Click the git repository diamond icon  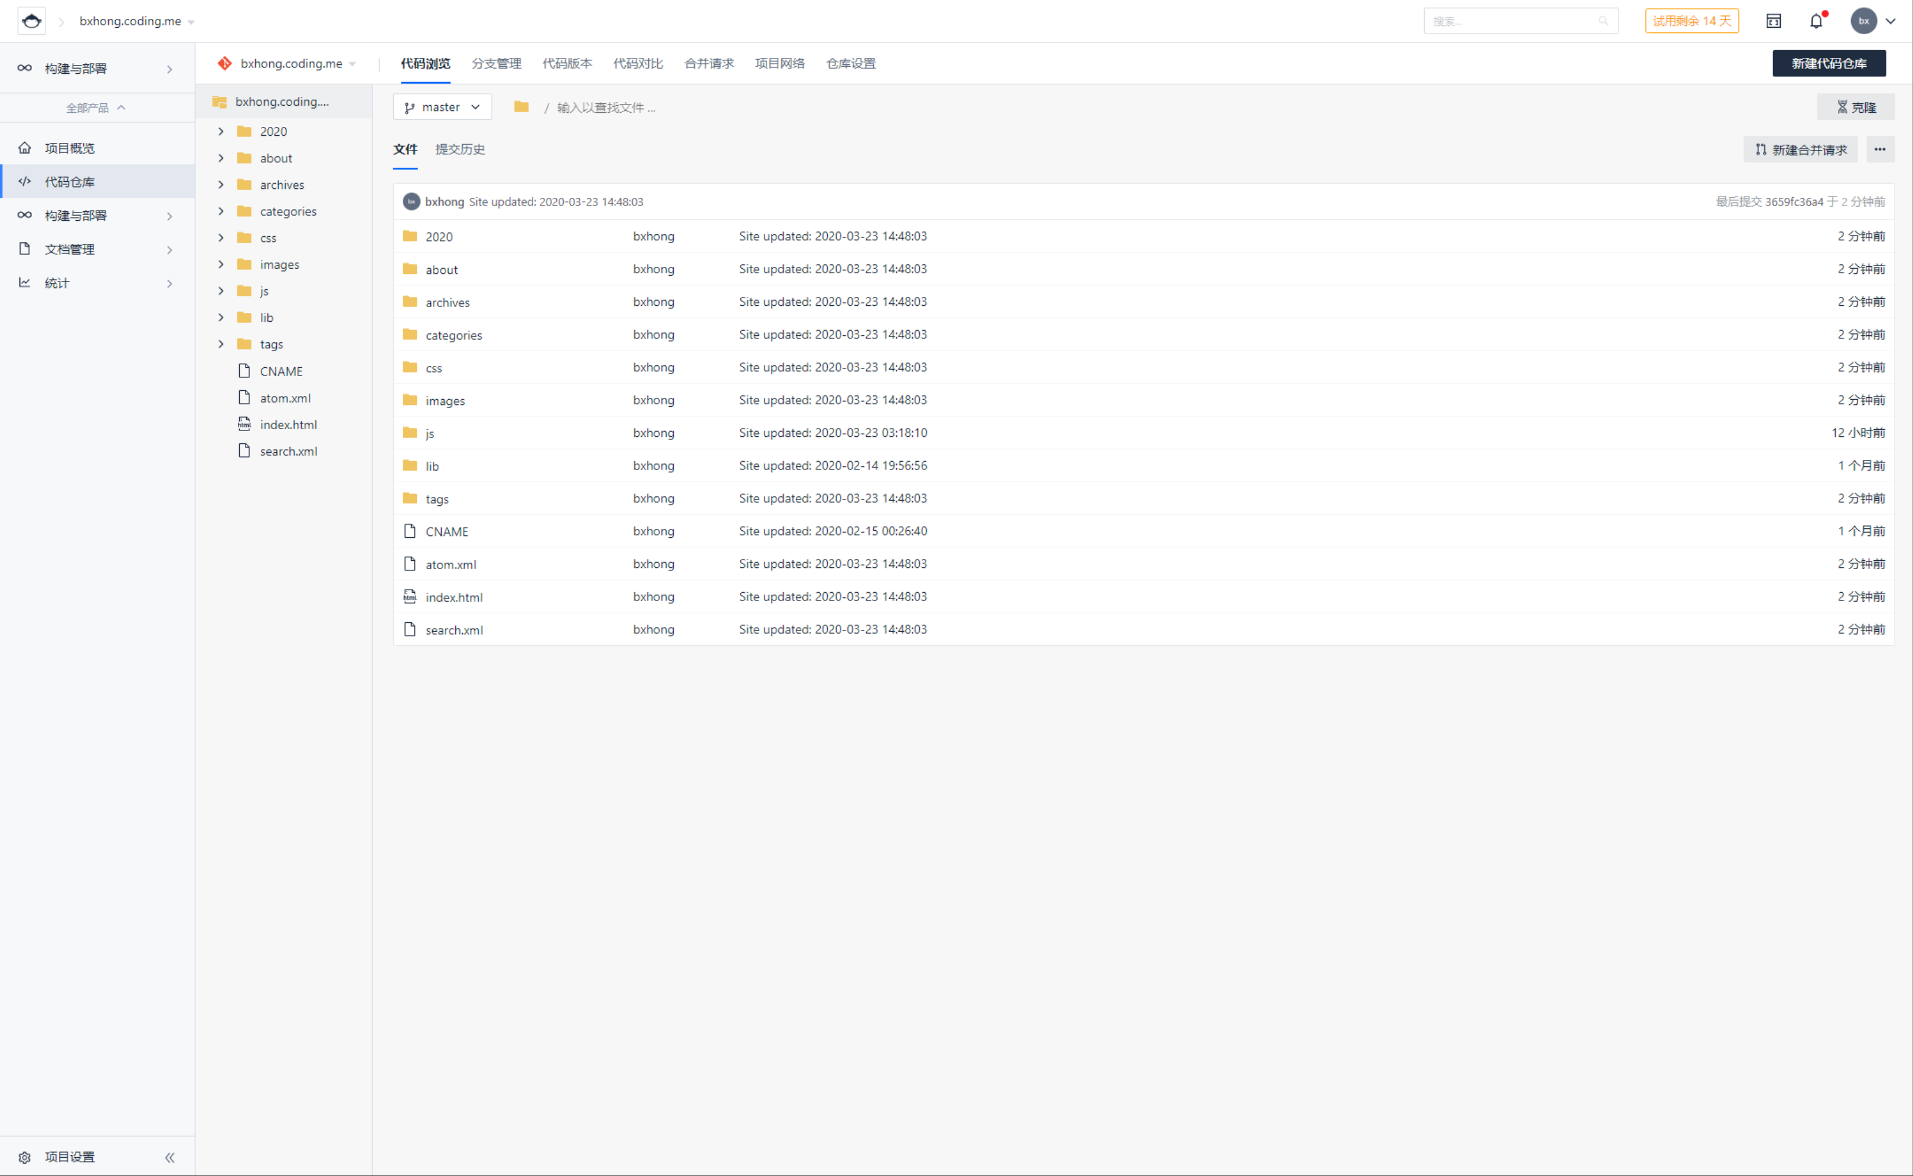[225, 63]
